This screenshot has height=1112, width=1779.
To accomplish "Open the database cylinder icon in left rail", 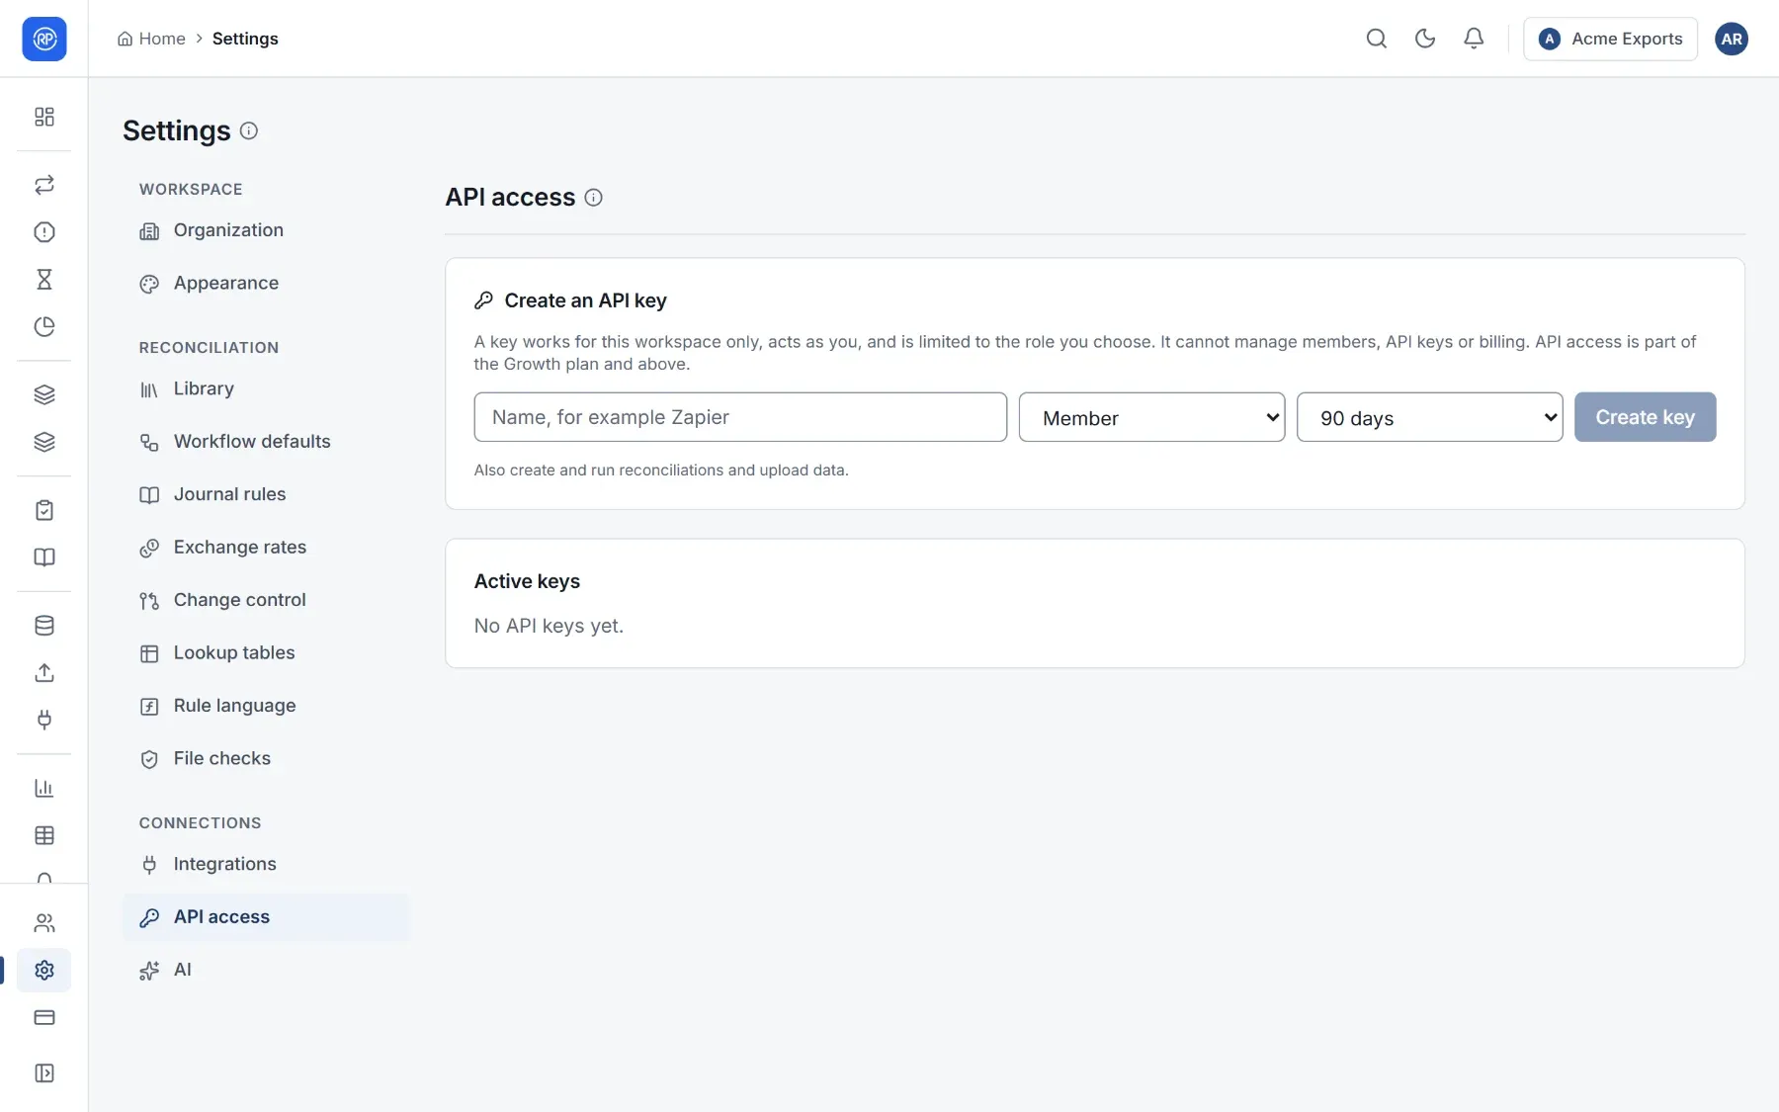I will [44, 626].
